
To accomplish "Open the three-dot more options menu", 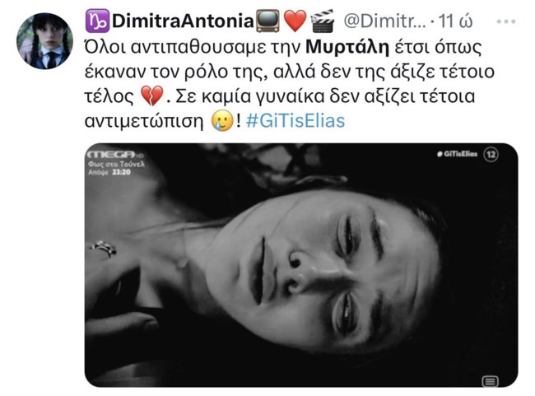I will (x=505, y=21).
